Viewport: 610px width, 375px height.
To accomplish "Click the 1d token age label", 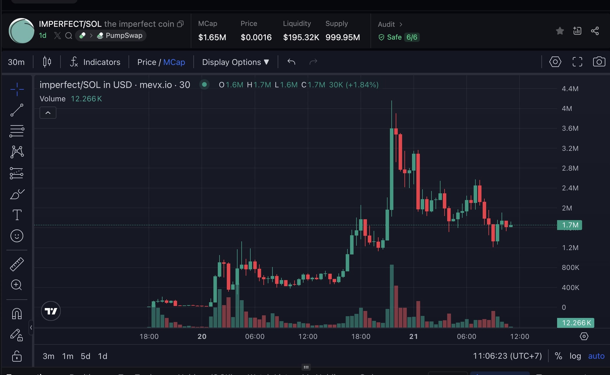I will 43,36.
